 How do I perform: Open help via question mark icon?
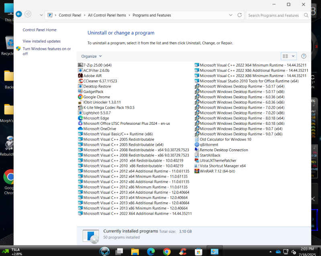tap(304, 56)
